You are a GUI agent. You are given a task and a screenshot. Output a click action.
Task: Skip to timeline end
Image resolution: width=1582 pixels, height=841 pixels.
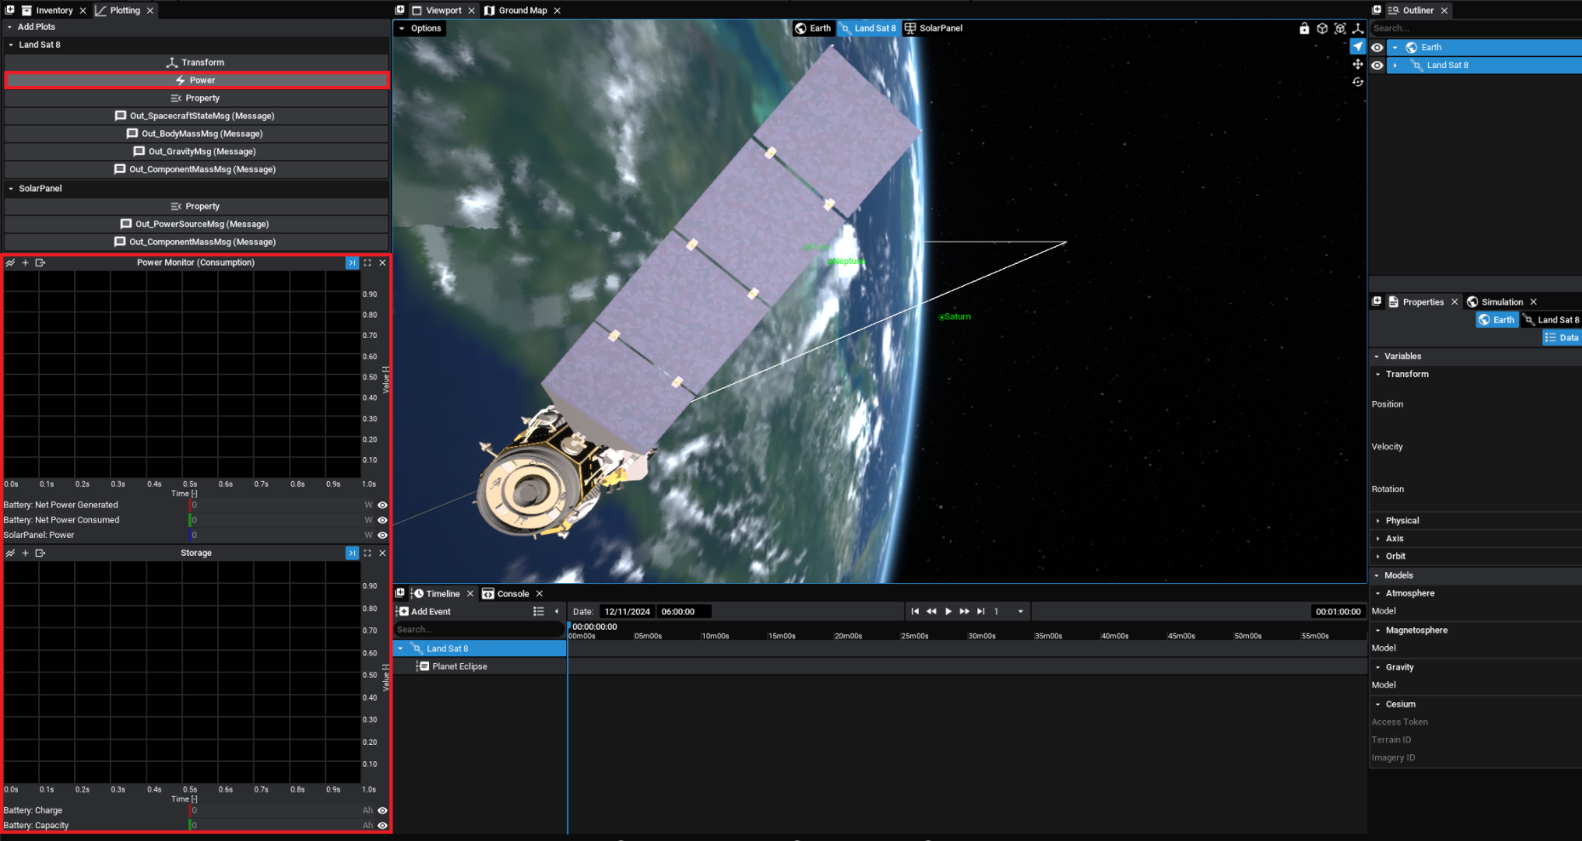pyautogui.click(x=981, y=611)
